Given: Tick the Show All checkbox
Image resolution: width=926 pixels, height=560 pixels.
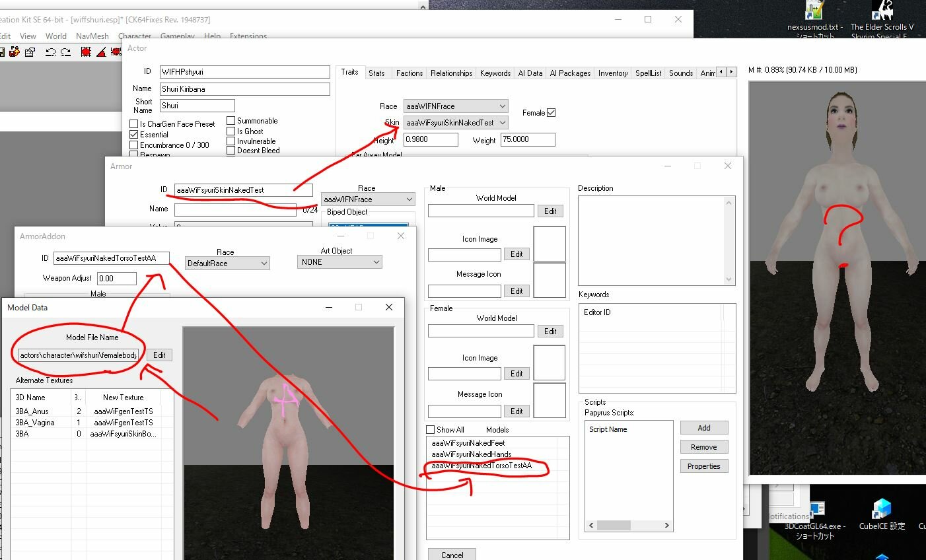Looking at the screenshot, I should pyautogui.click(x=431, y=430).
